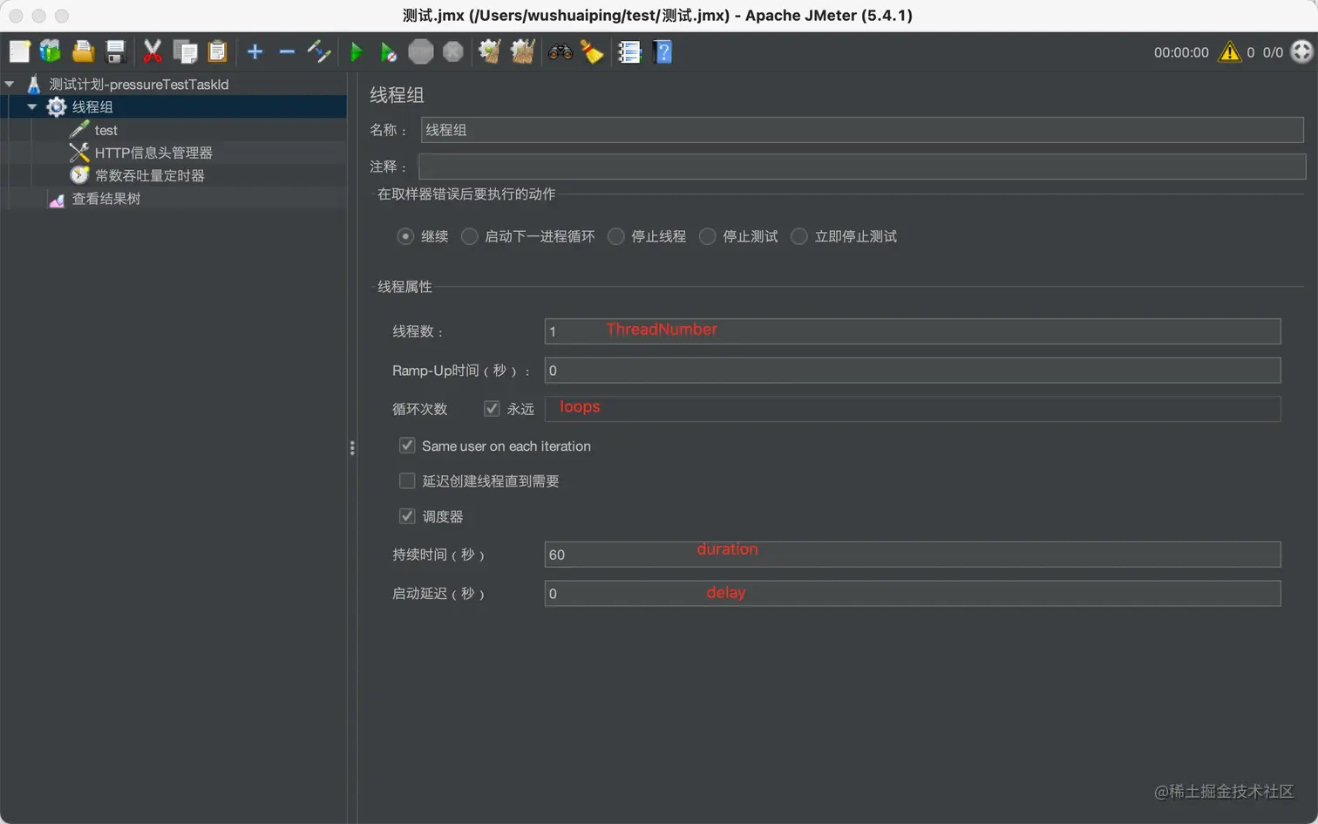Click the Copy icon in toolbar
The width and height of the screenshot is (1318, 824).
[x=185, y=52]
